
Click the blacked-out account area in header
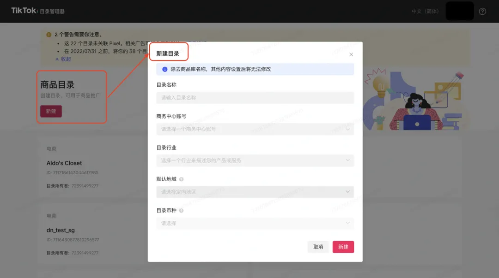pos(460,11)
